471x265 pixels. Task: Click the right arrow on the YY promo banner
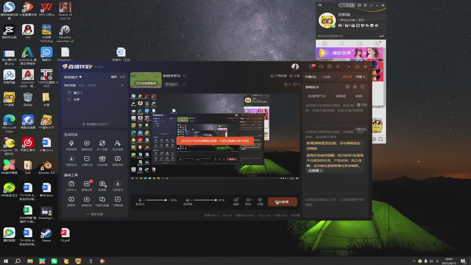381,71
